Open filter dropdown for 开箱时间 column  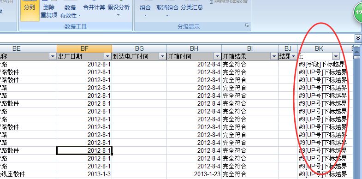[x=217, y=56]
